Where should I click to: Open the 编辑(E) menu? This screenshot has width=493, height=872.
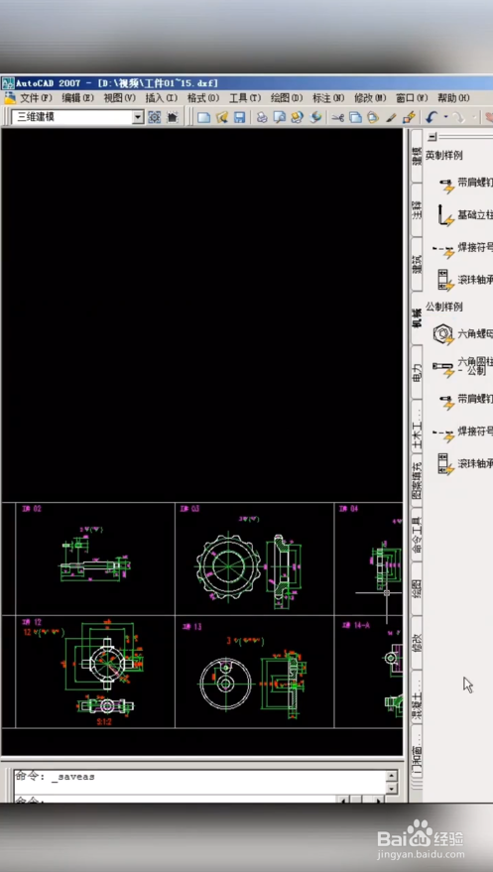(x=78, y=98)
